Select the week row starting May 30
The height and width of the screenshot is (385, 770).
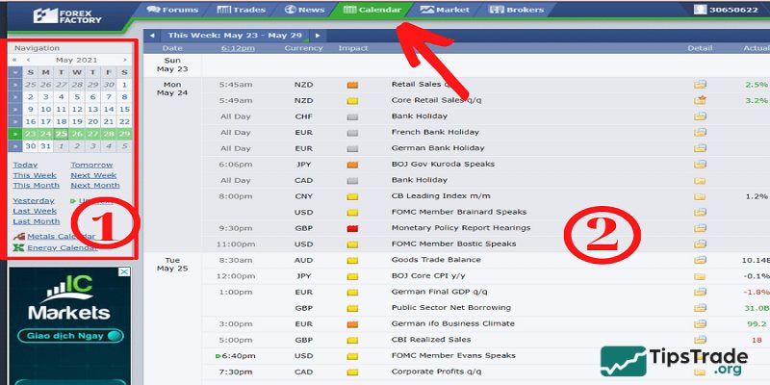(x=15, y=146)
